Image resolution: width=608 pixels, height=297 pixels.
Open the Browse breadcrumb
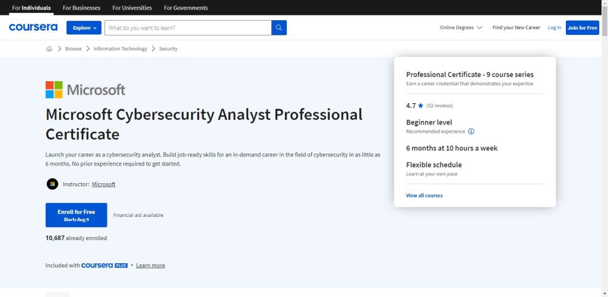coord(73,49)
